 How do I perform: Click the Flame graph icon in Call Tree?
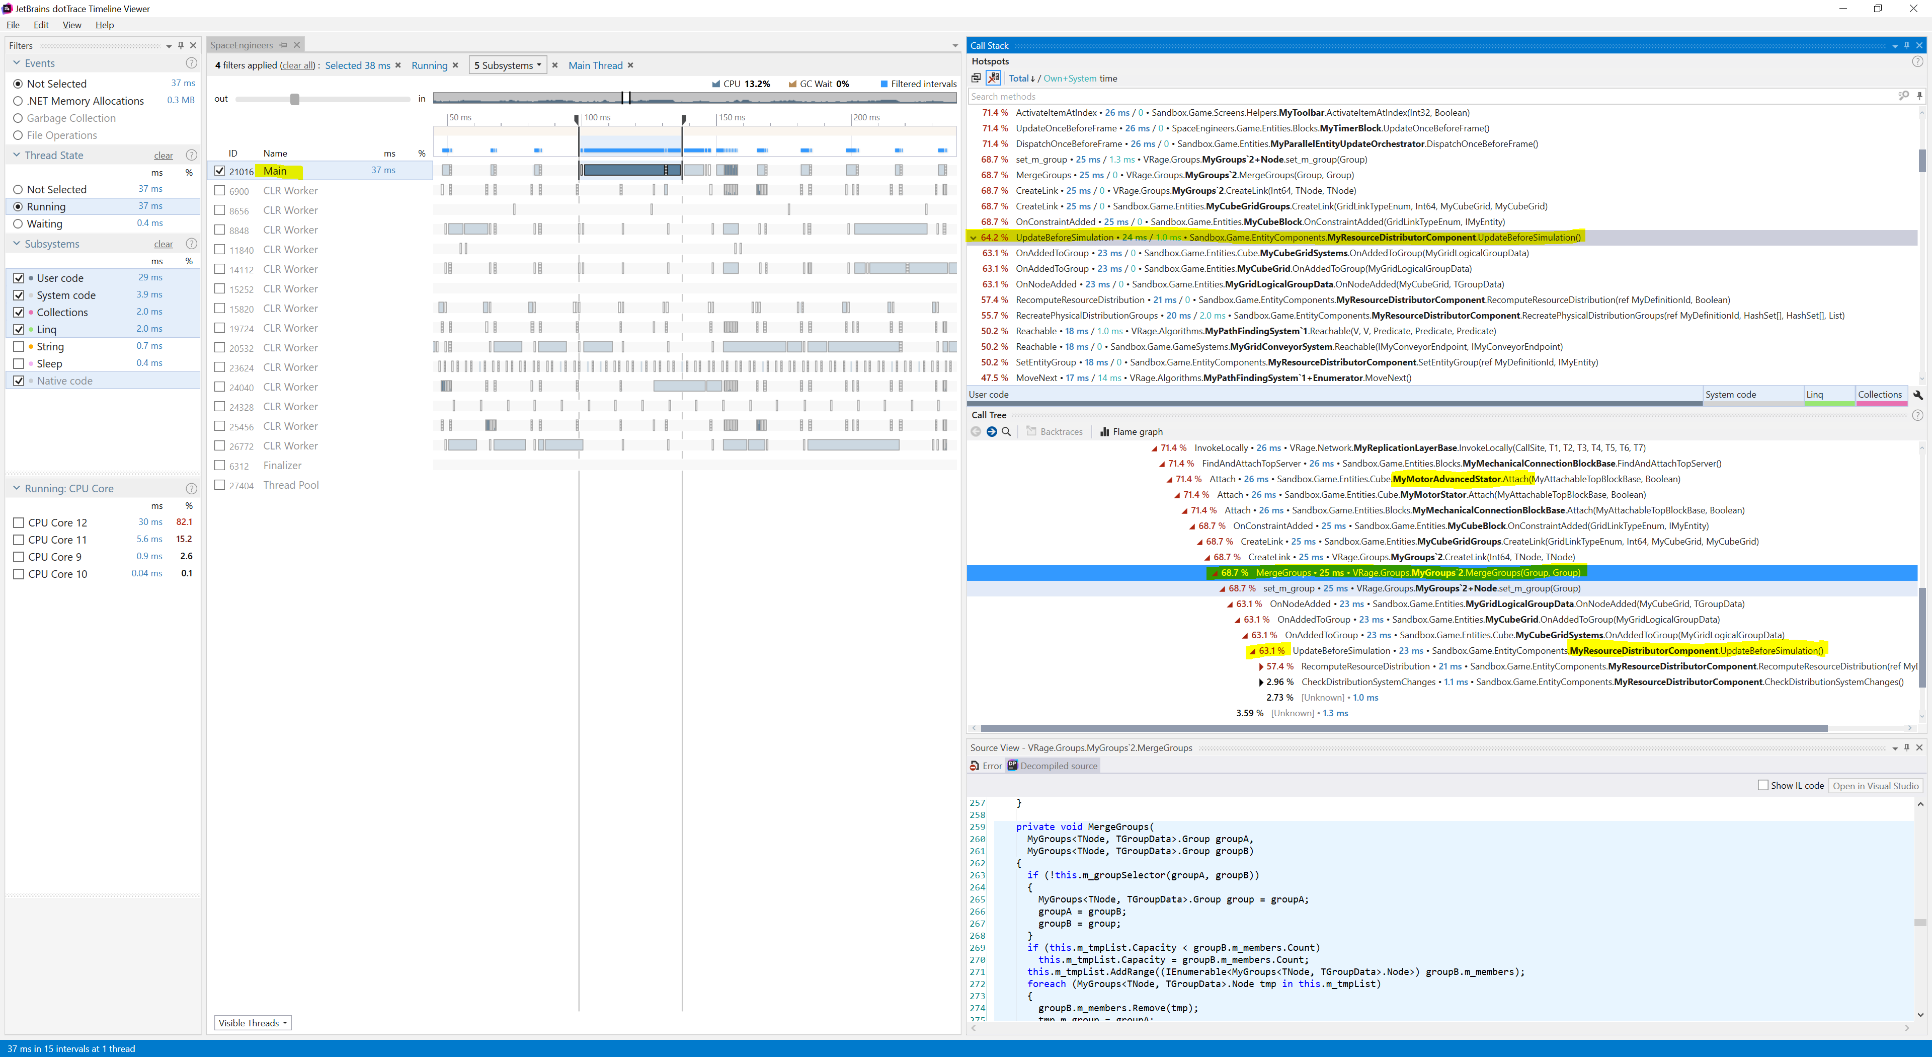tap(1105, 431)
